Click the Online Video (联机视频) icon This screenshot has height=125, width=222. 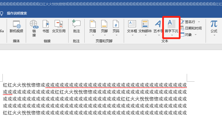click(16, 24)
